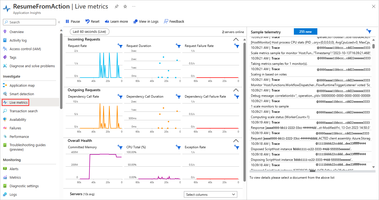The width and height of the screenshot is (379, 200).
Task: Open the filter for Committed Memory chart
Action: click(120, 147)
